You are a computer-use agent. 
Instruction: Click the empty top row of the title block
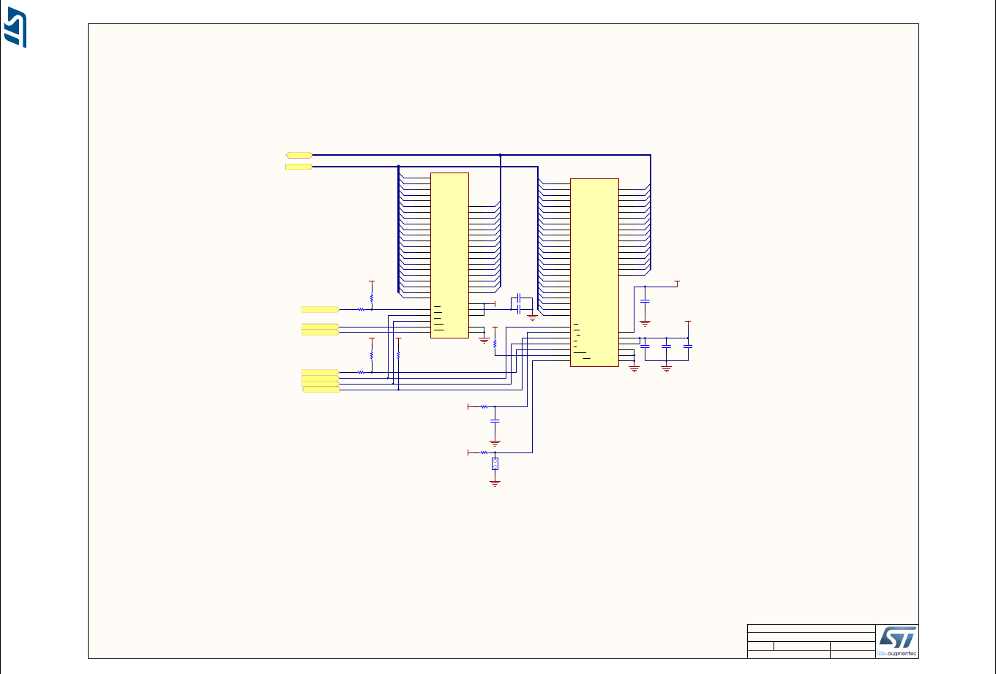pos(811,628)
